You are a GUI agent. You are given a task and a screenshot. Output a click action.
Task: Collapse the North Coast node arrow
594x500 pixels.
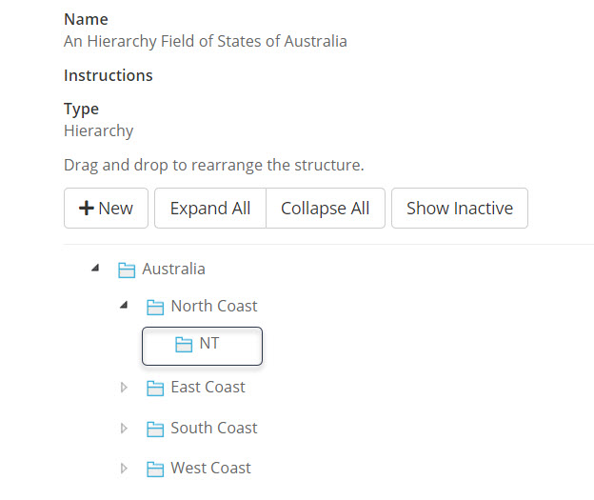point(124,305)
